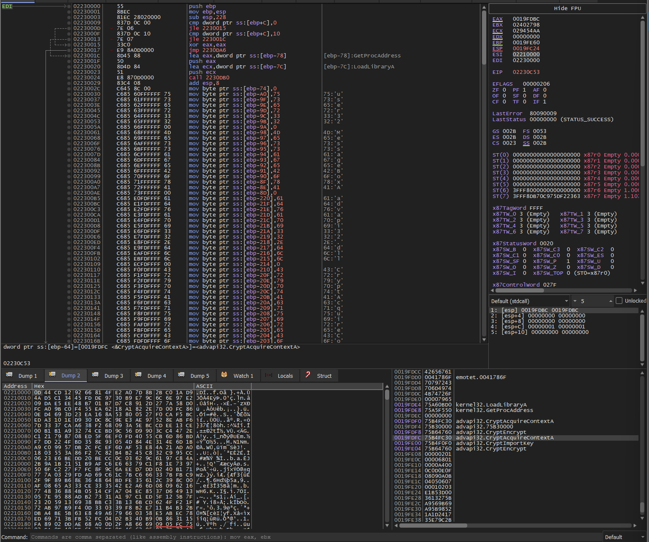Click registers pane horizontal scroll left arrow

click(492, 290)
